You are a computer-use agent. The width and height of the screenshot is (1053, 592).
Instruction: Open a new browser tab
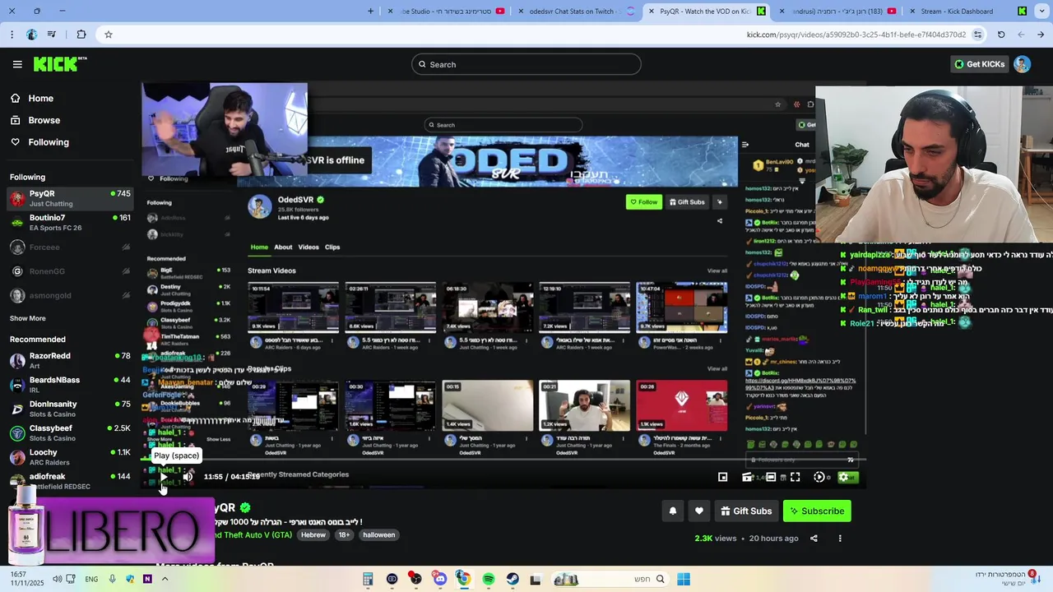pyautogui.click(x=370, y=12)
